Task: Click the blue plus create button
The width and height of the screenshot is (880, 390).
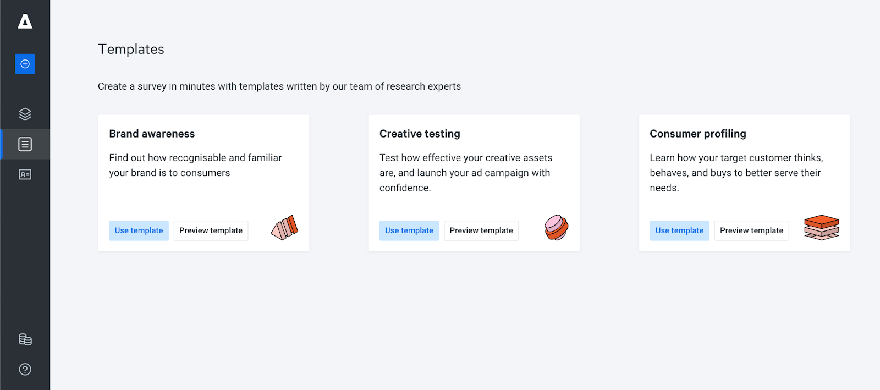Action: [x=25, y=64]
